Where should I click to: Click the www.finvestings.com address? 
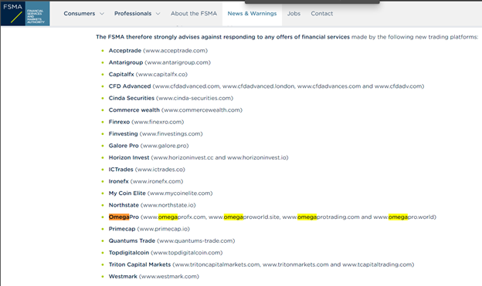171,134
